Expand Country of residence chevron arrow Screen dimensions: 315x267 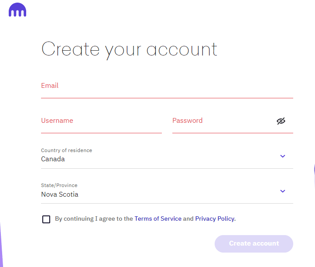pos(283,156)
